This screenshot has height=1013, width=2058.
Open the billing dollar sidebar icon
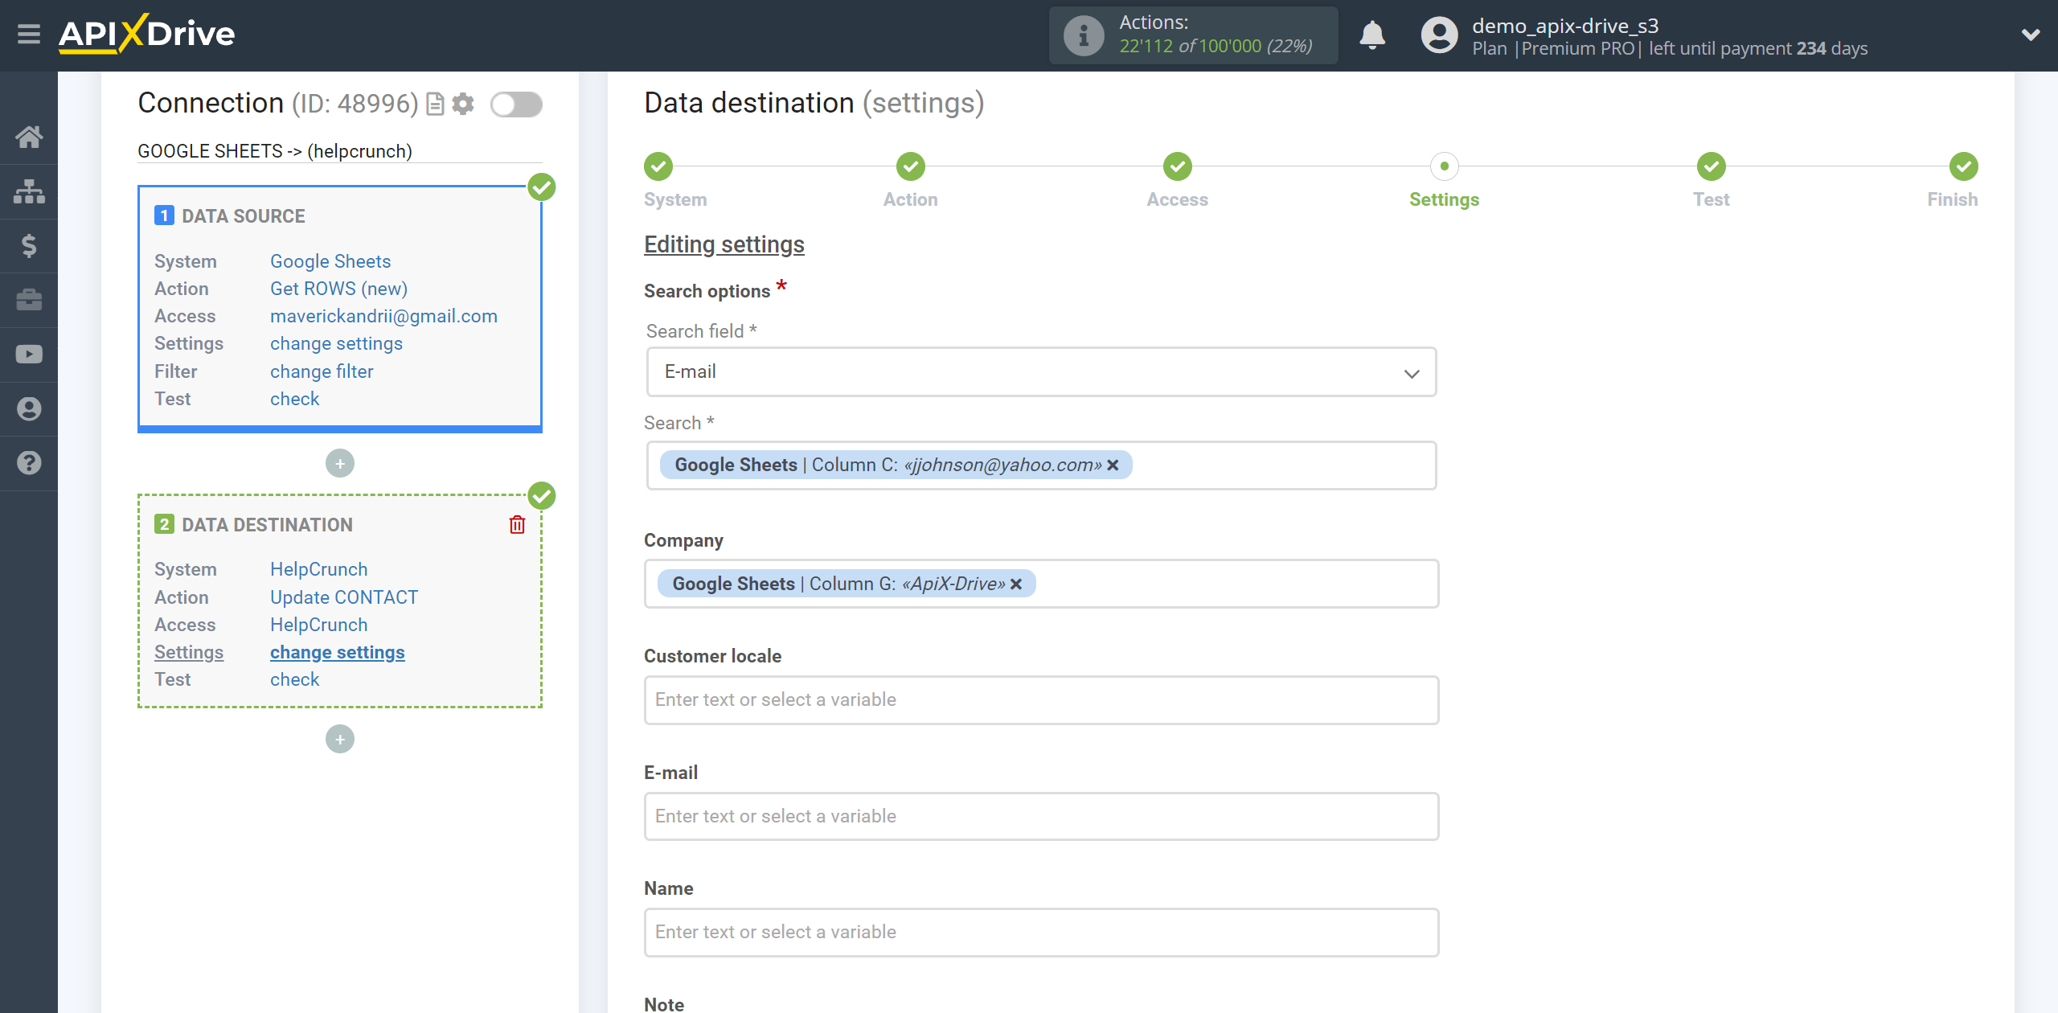click(x=29, y=245)
